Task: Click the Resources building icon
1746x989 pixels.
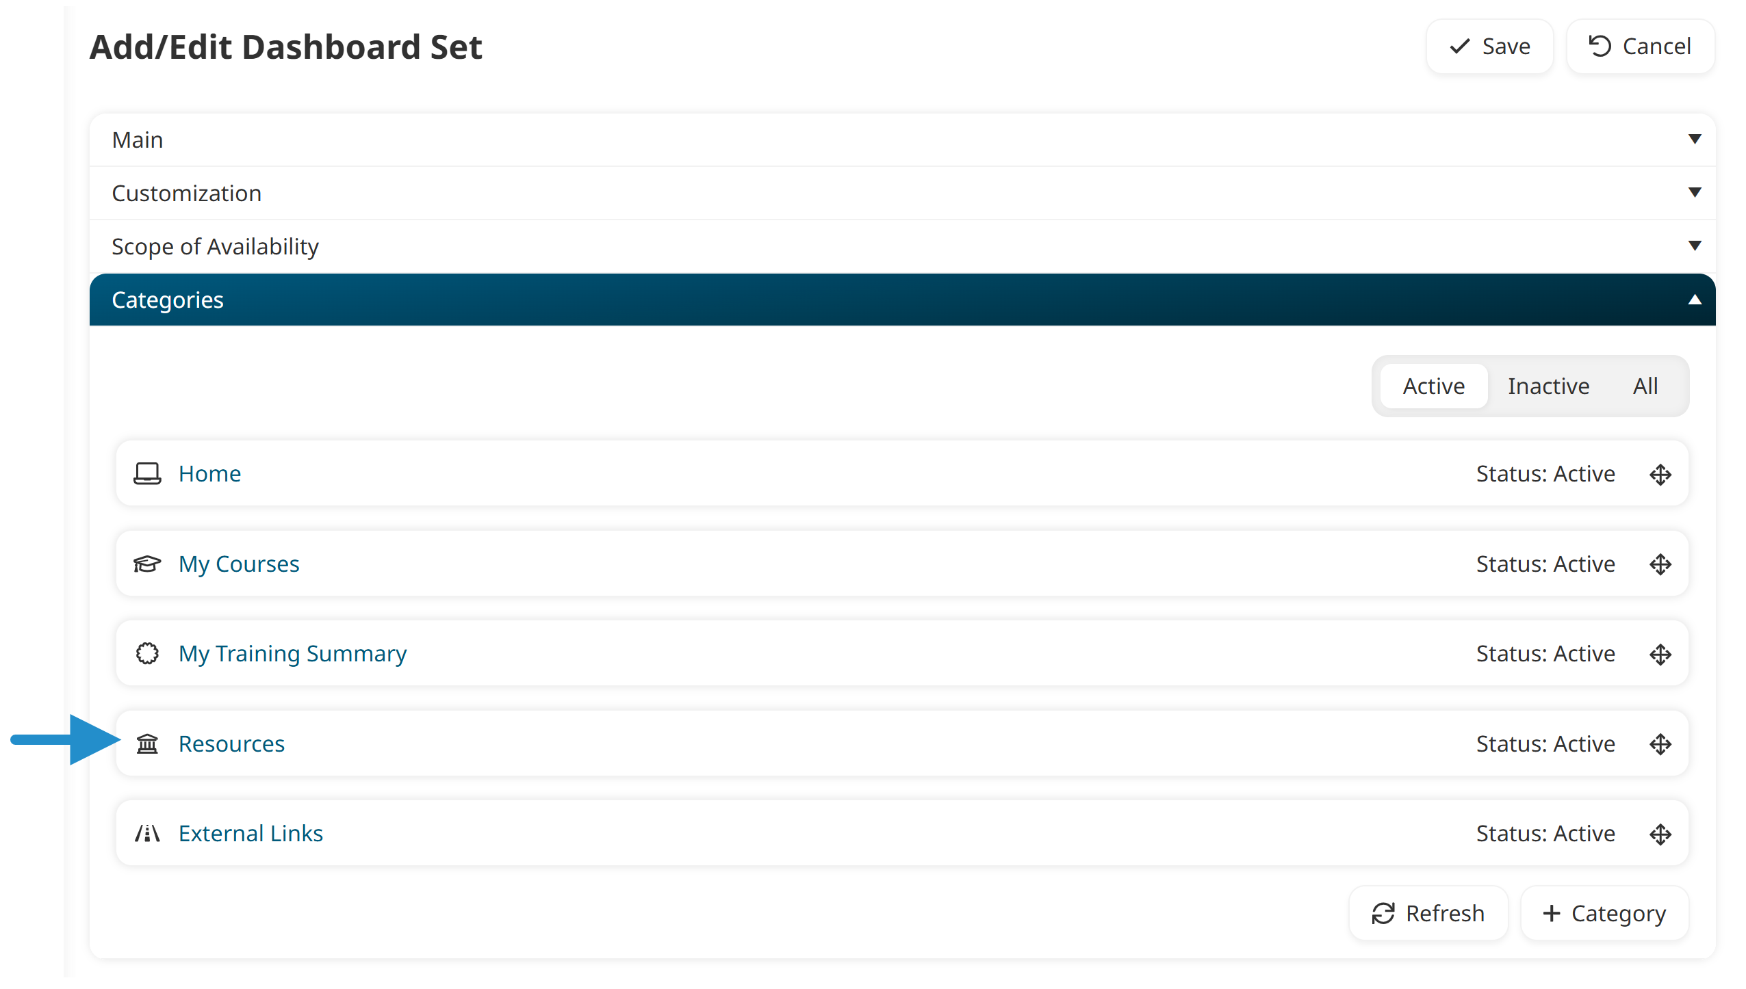Action: pos(147,743)
